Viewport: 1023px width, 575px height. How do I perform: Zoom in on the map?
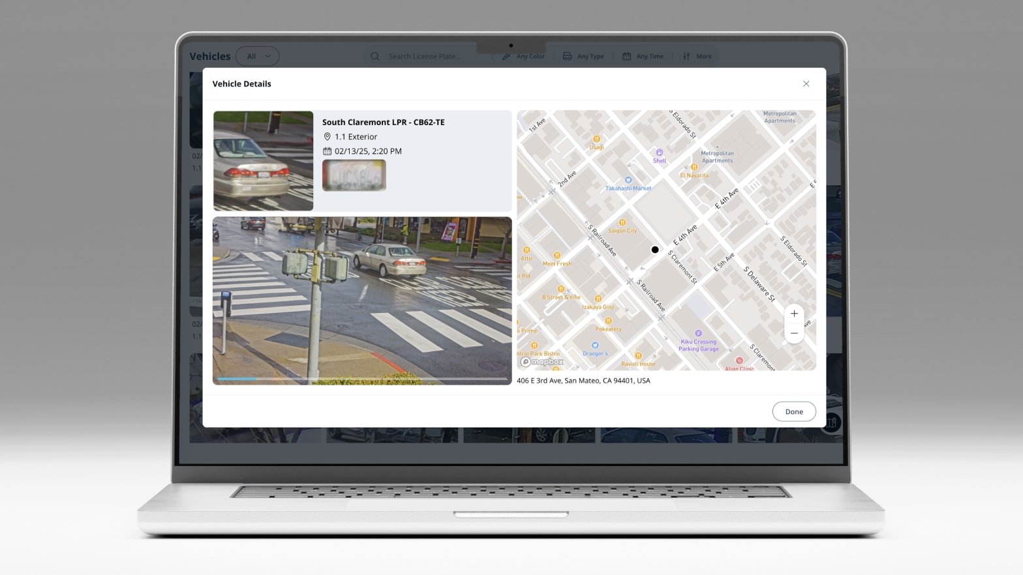click(x=794, y=314)
